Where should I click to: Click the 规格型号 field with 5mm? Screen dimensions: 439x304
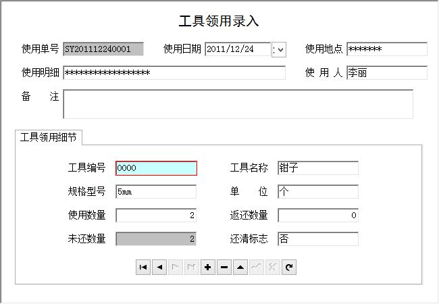(x=156, y=192)
